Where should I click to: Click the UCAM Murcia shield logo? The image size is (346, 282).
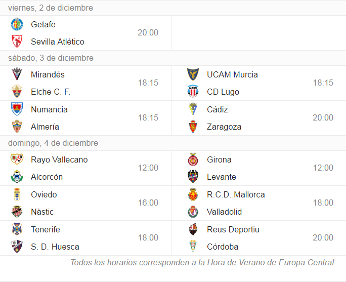click(x=193, y=74)
